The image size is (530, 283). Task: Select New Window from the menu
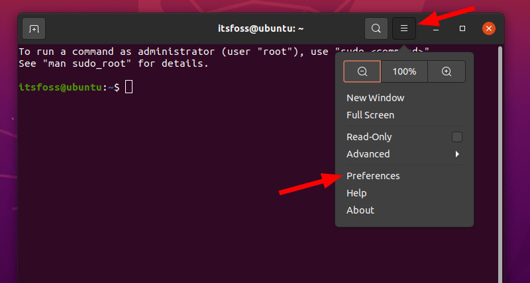click(x=375, y=98)
